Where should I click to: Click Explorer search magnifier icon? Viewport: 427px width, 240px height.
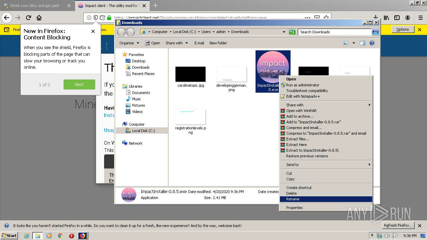[375, 32]
